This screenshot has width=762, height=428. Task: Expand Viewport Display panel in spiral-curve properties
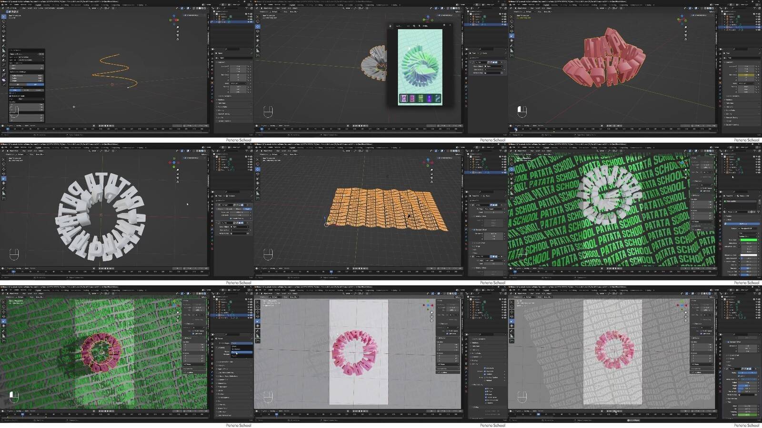(x=225, y=114)
